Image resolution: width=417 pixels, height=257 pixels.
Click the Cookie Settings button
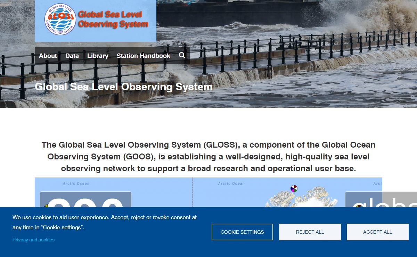(242, 232)
